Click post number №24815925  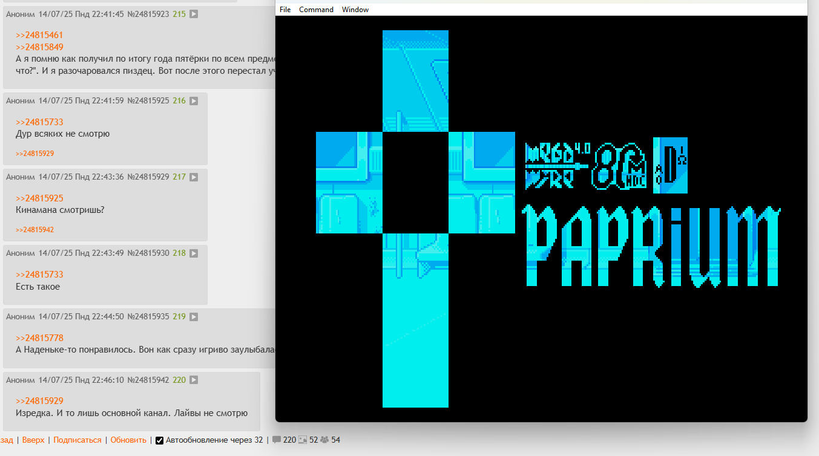point(148,101)
